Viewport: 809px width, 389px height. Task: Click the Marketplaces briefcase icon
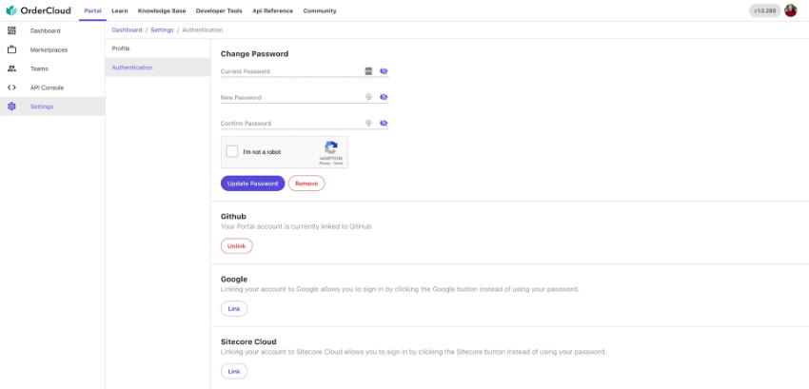(11, 49)
